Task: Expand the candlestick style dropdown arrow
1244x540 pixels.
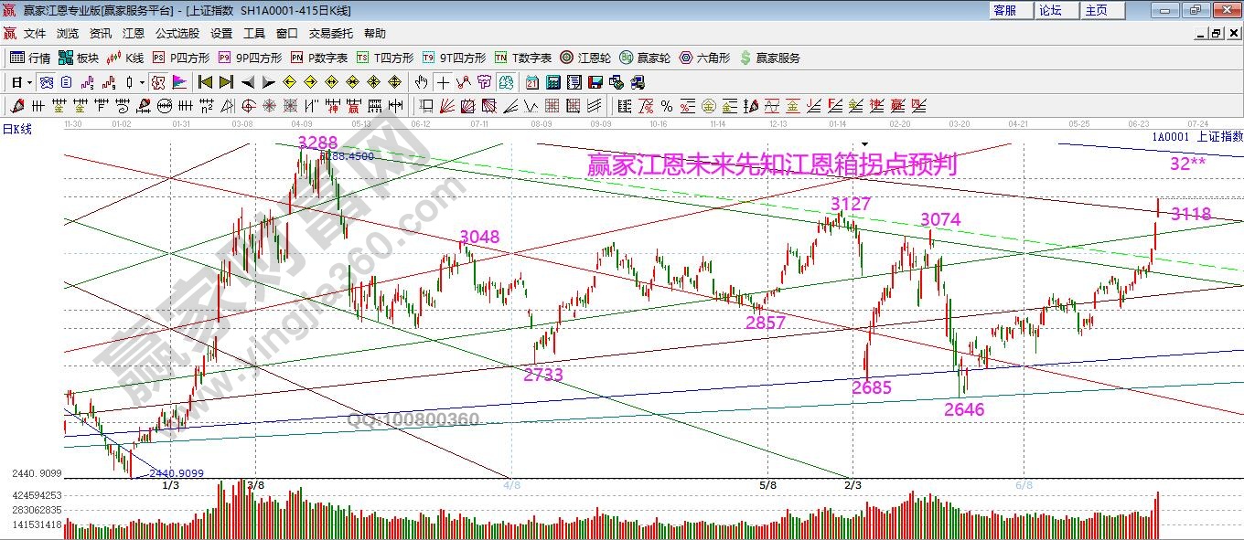Action: pos(142,82)
